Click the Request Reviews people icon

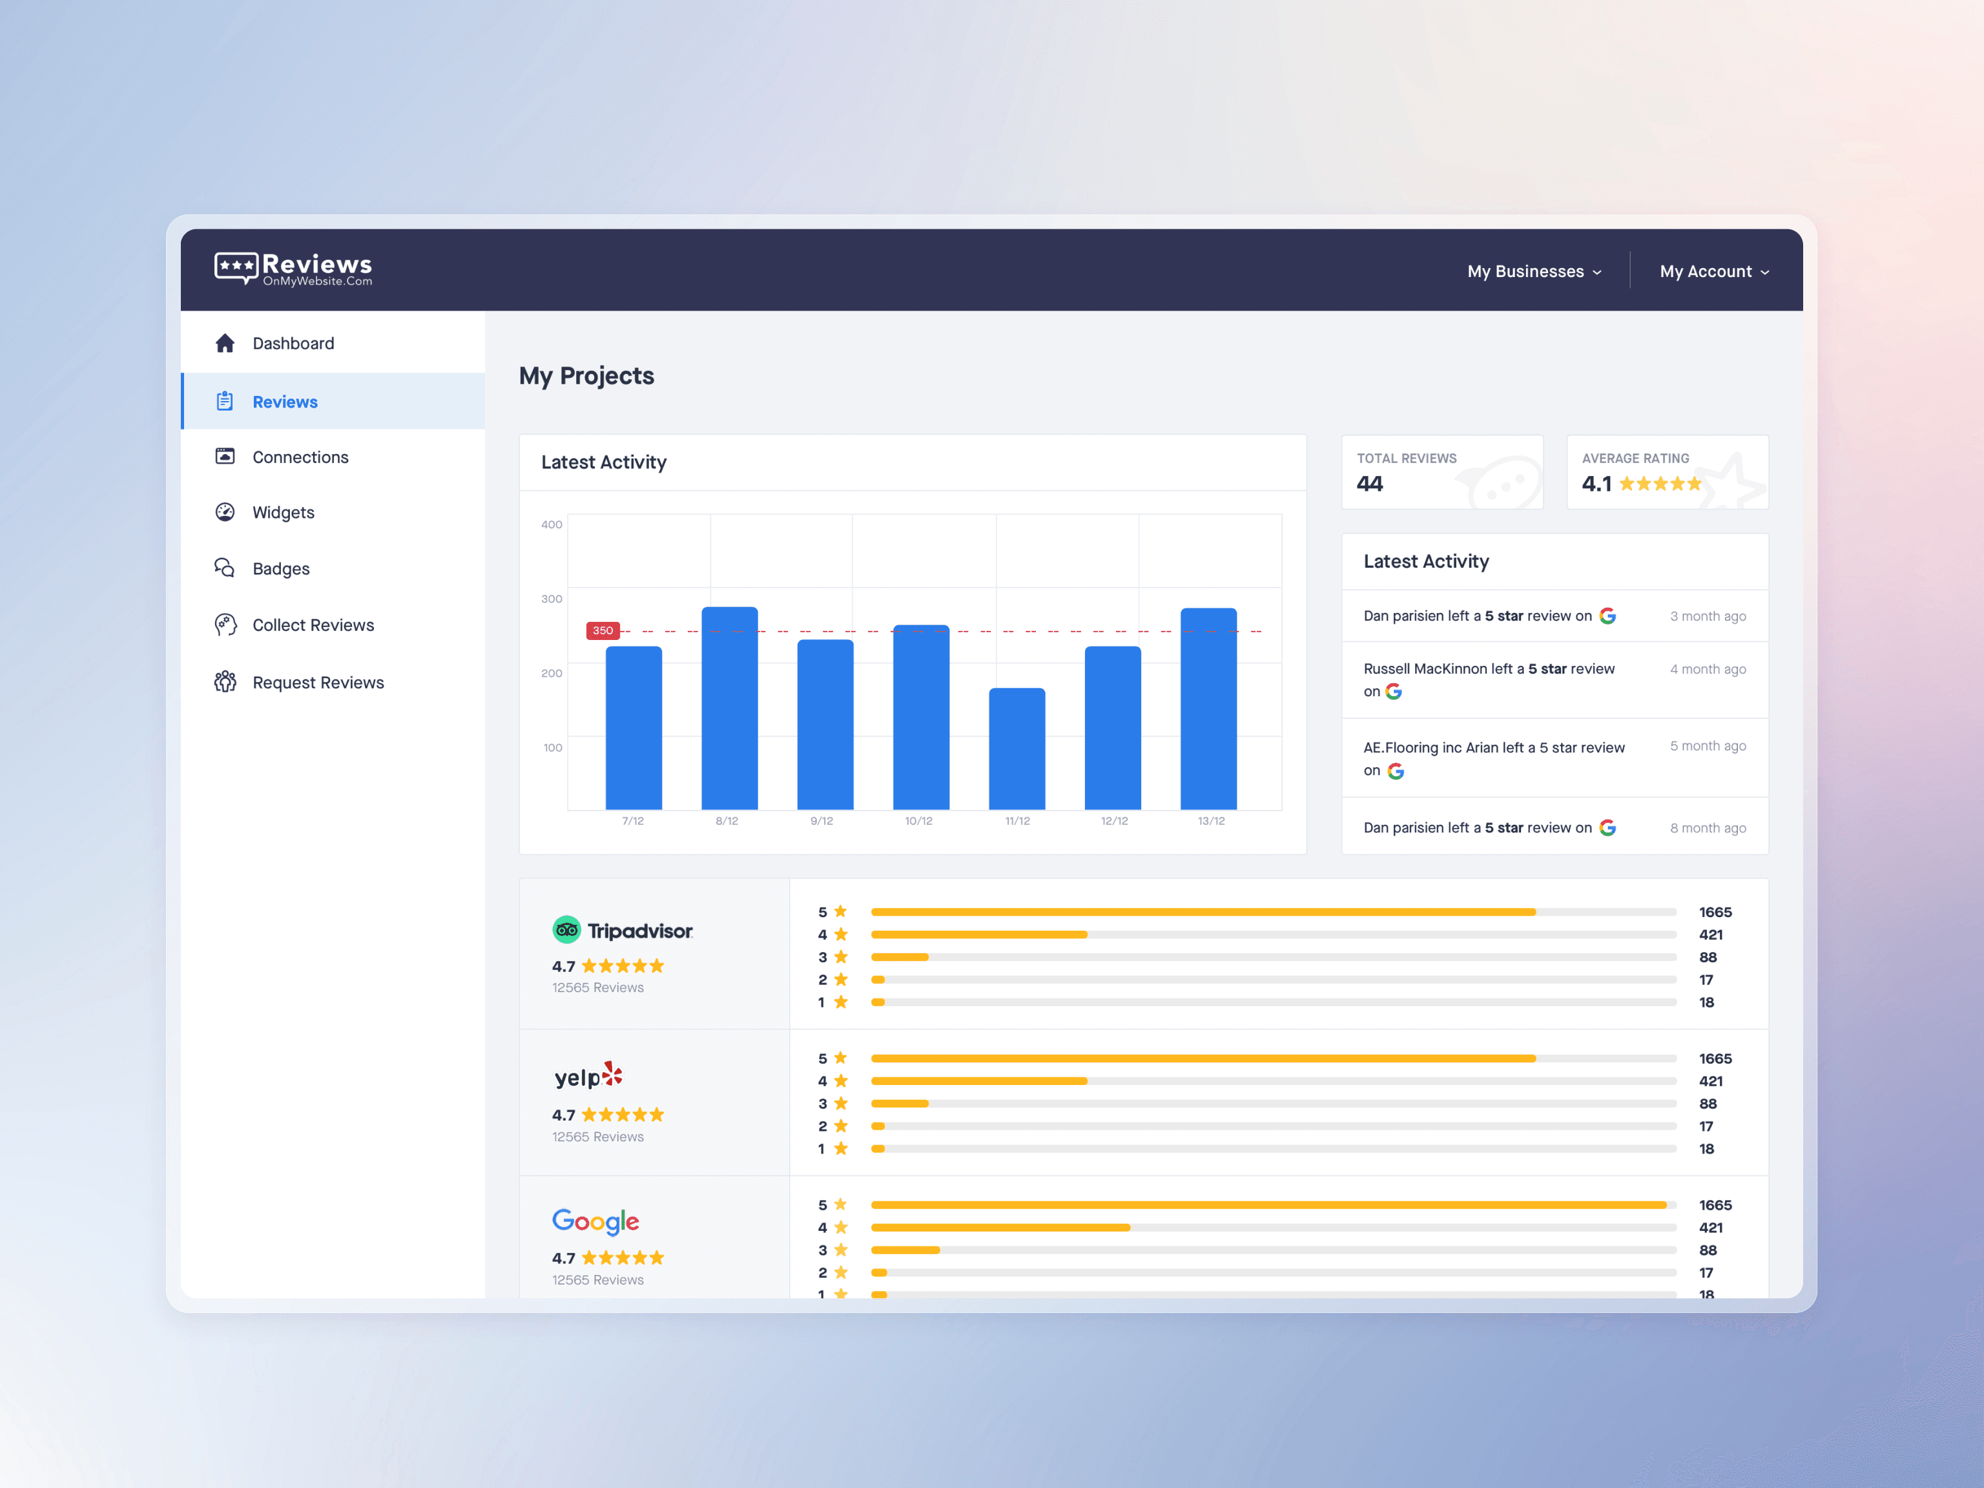pyautogui.click(x=225, y=681)
